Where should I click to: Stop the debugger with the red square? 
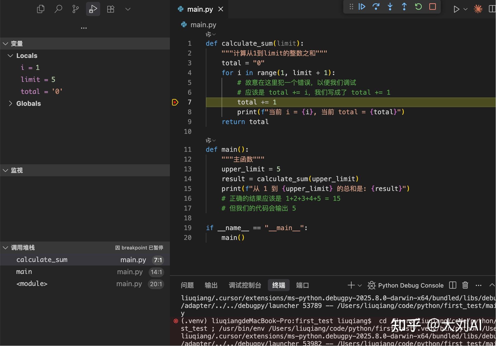click(432, 7)
